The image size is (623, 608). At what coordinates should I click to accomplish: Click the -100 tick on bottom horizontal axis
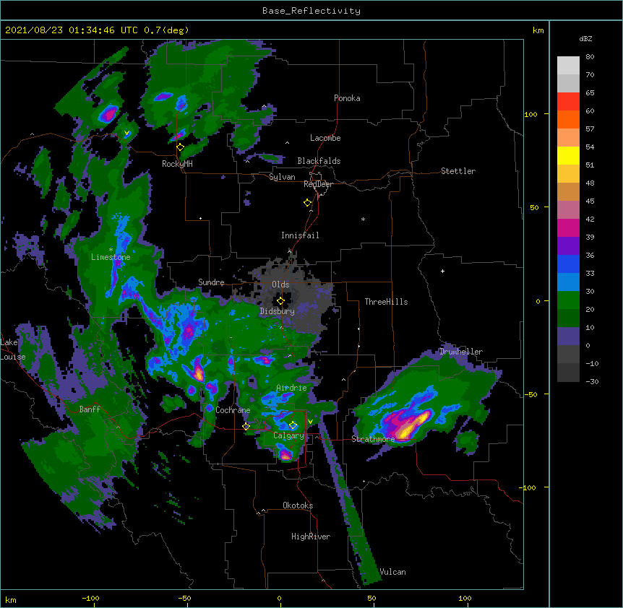coord(90,598)
